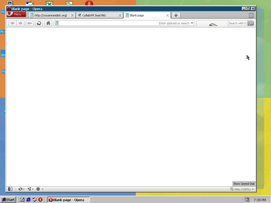The height and width of the screenshot is (203, 271).
Task: Click the zoom magnifier icon near View
Action: coord(232,189)
